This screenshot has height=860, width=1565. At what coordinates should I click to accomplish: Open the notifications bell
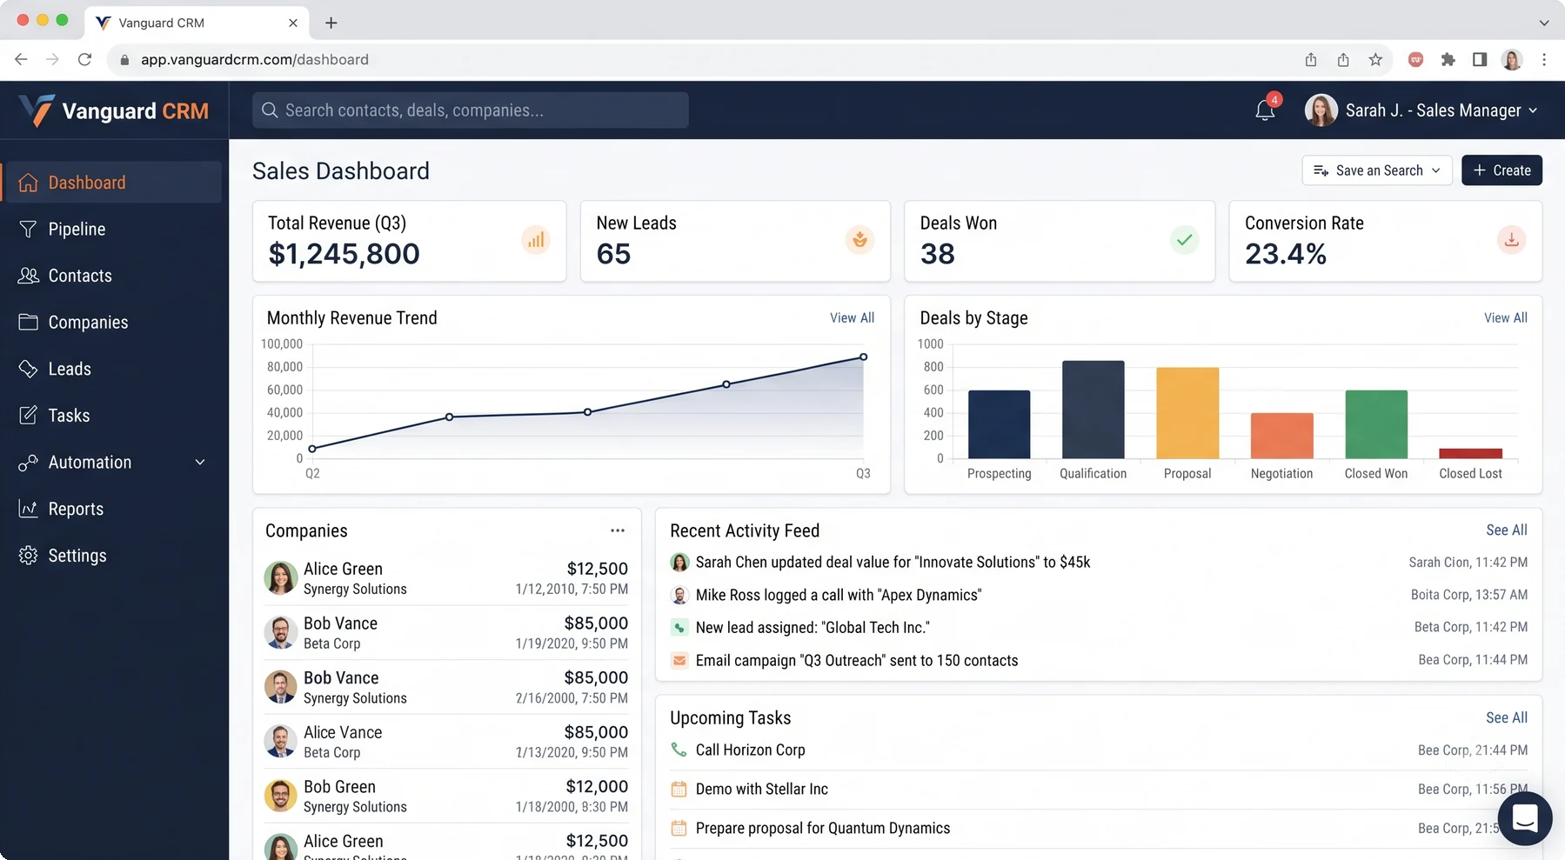point(1265,110)
